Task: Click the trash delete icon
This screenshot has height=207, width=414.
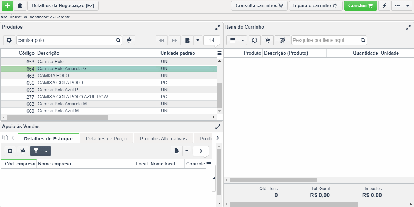Action: 20,6
